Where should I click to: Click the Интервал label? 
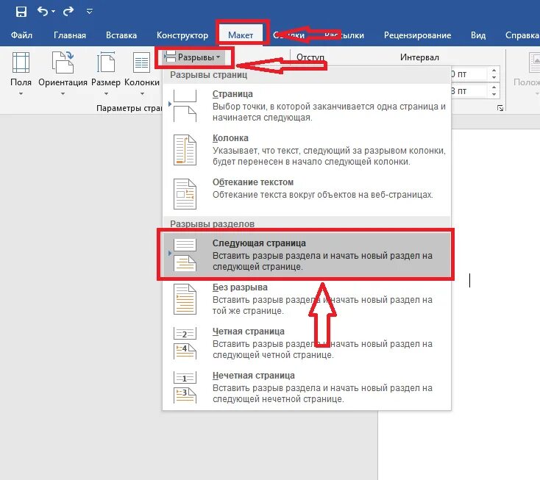point(419,57)
